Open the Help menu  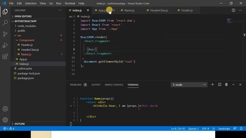(81, 3)
